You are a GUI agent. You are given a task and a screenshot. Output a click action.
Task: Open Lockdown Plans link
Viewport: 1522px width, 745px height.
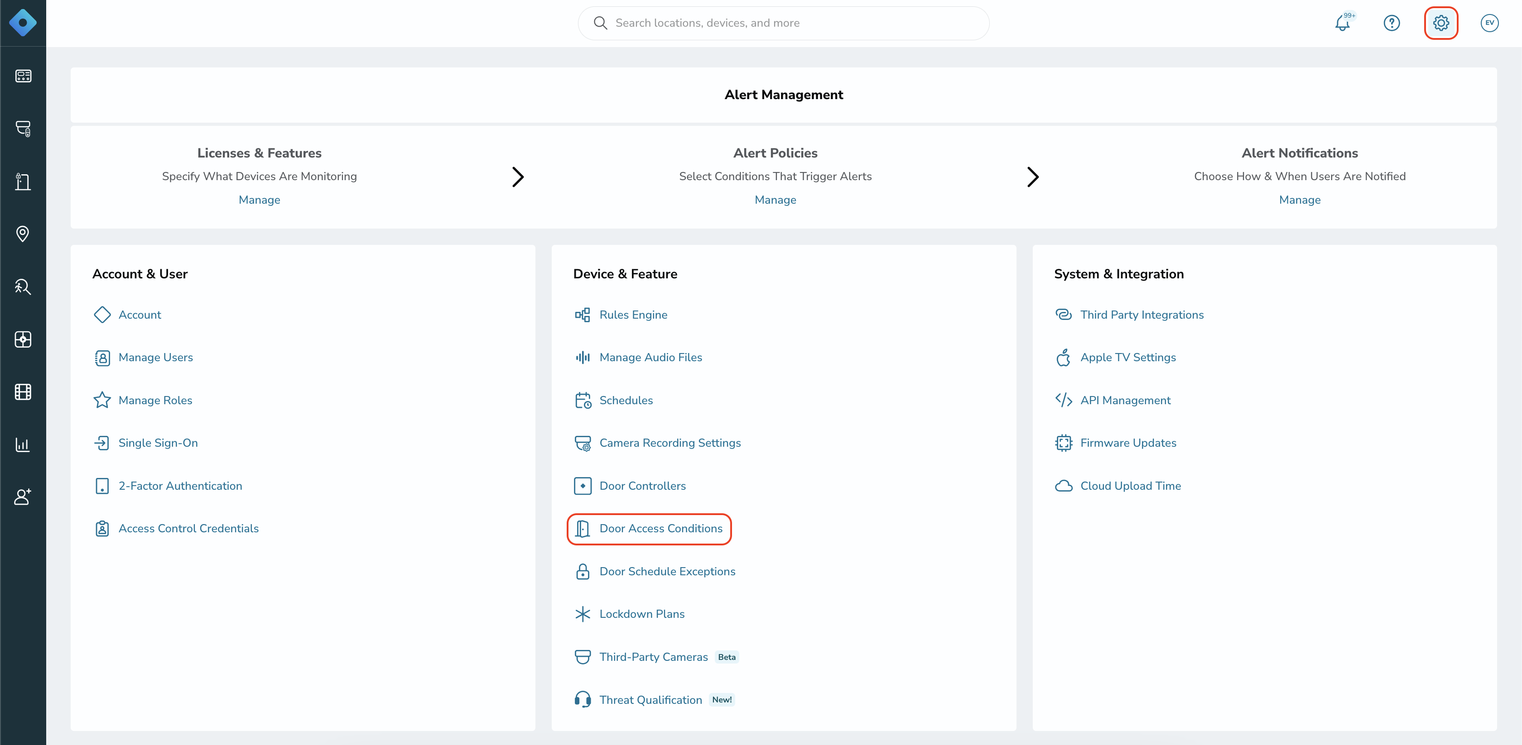pos(642,614)
